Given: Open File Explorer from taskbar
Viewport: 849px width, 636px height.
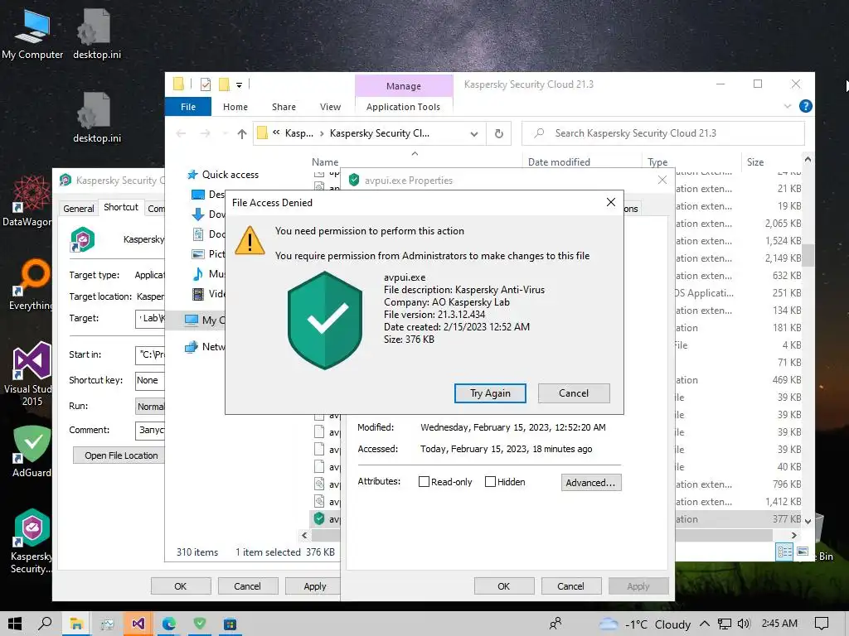Looking at the screenshot, I should tap(75, 624).
